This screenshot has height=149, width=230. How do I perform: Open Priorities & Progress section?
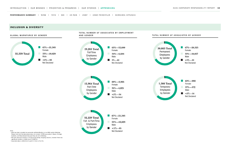(x=63, y=8)
